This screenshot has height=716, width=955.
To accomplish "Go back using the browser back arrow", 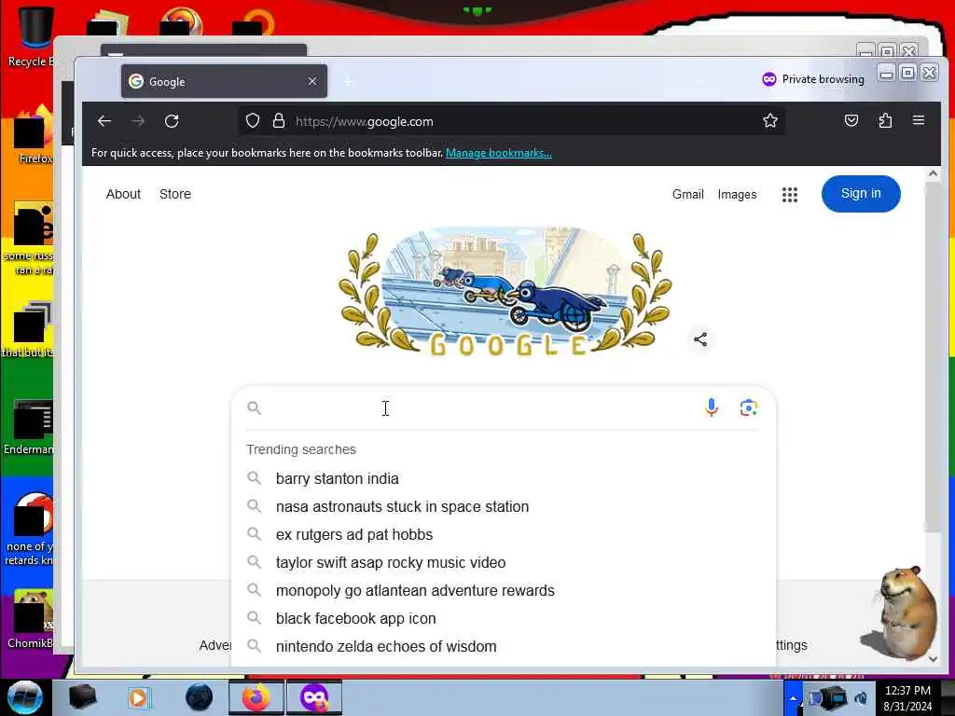I will click(x=104, y=121).
